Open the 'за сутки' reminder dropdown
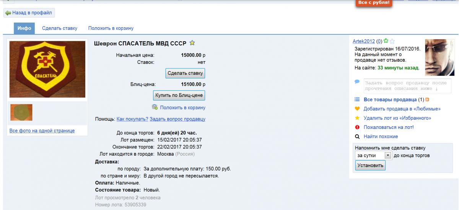Screen dimensions: 459x210 point(388,155)
